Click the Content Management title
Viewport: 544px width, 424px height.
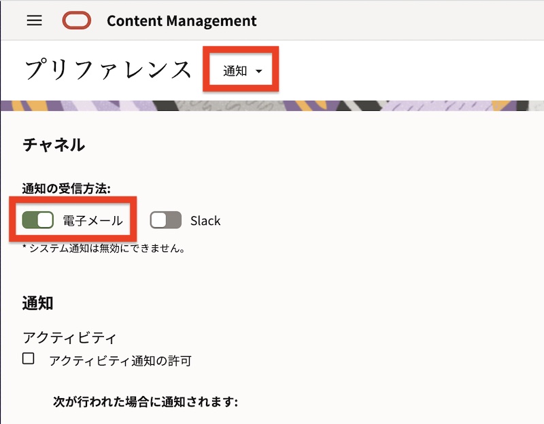[182, 21]
